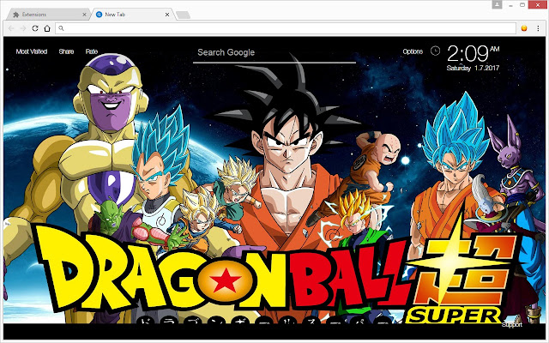
Task: Open Options on the new tab page
Action: [413, 51]
